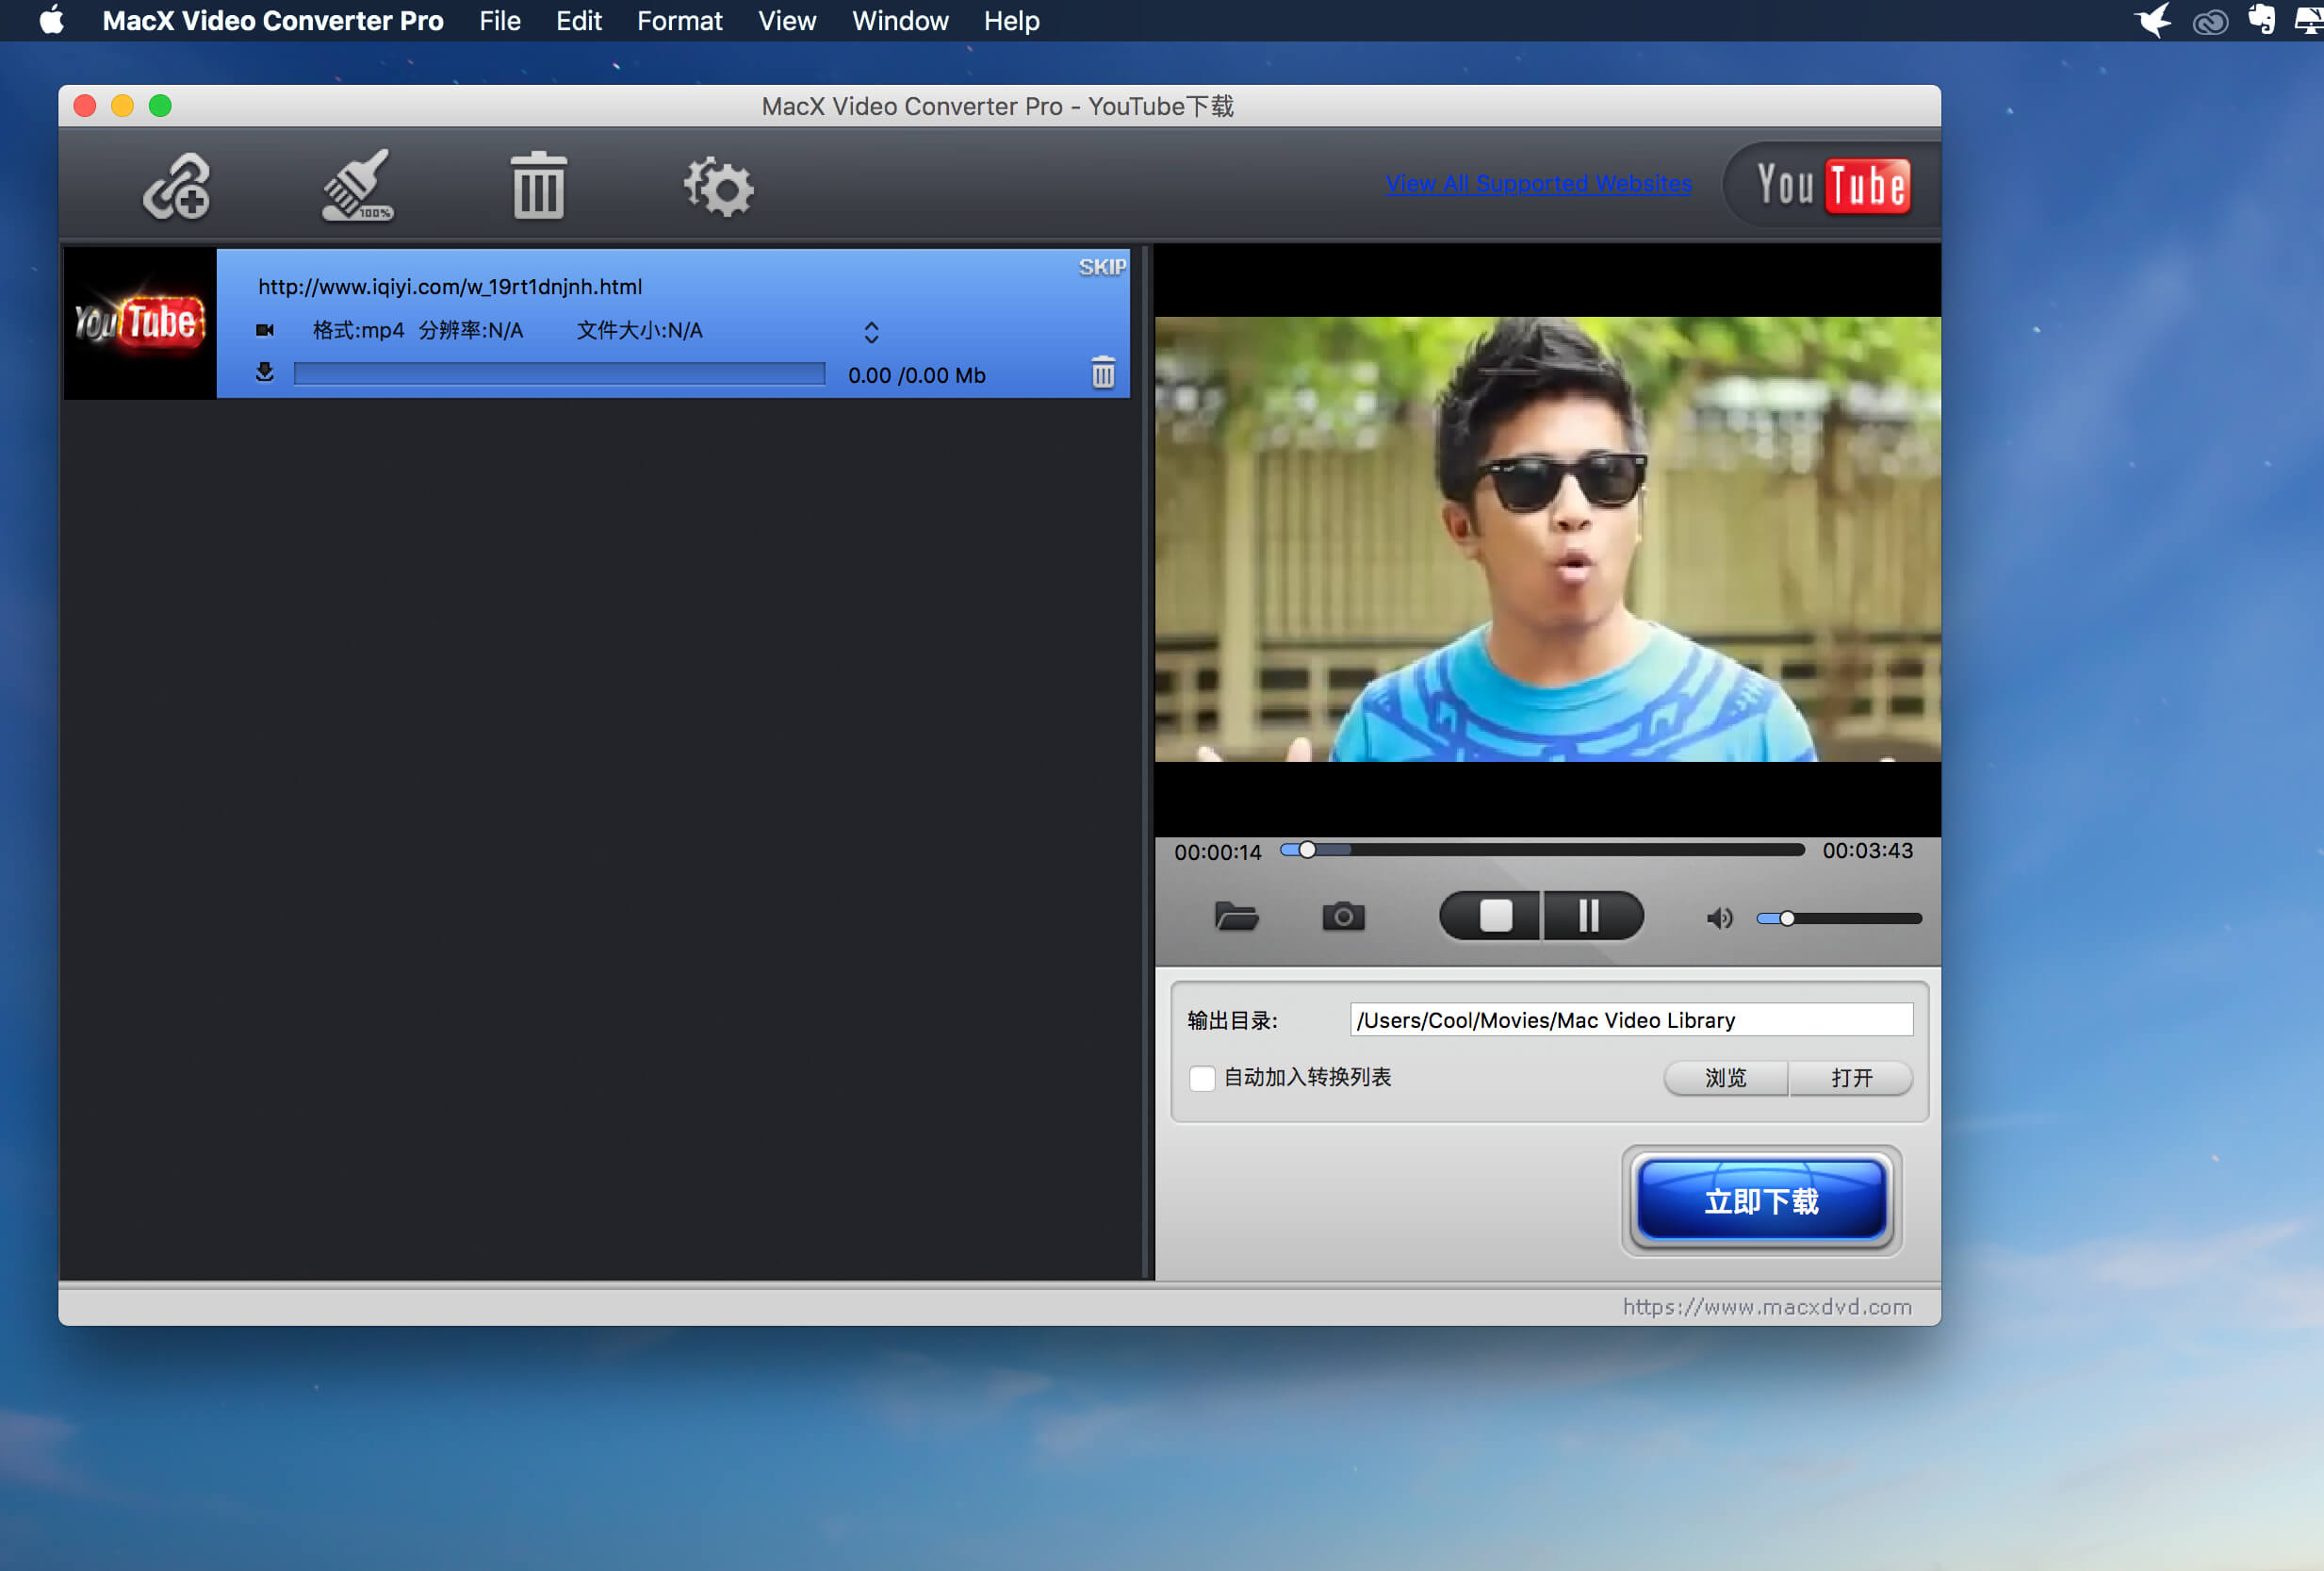Pause the video playback
2324x1571 pixels.
[1593, 916]
